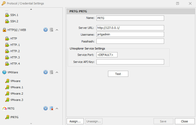Select the SSH.2 credential
This screenshot has width=196, height=125.
pyautogui.click(x=14, y=21)
